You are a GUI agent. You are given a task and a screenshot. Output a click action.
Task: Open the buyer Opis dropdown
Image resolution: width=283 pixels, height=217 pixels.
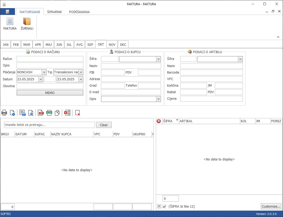tap(158, 99)
